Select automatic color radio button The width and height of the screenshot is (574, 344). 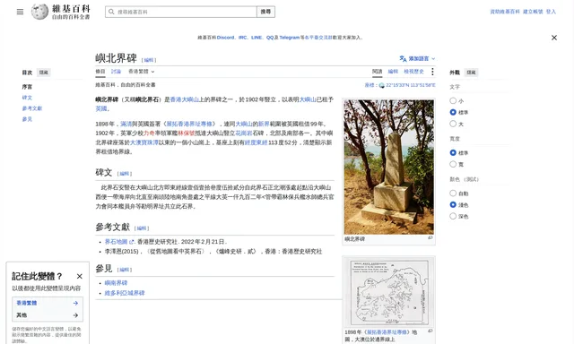point(453,193)
